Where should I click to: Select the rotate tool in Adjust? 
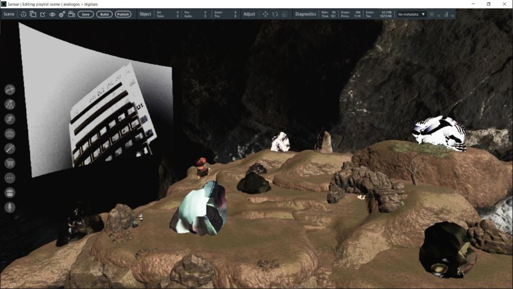[x=275, y=14]
